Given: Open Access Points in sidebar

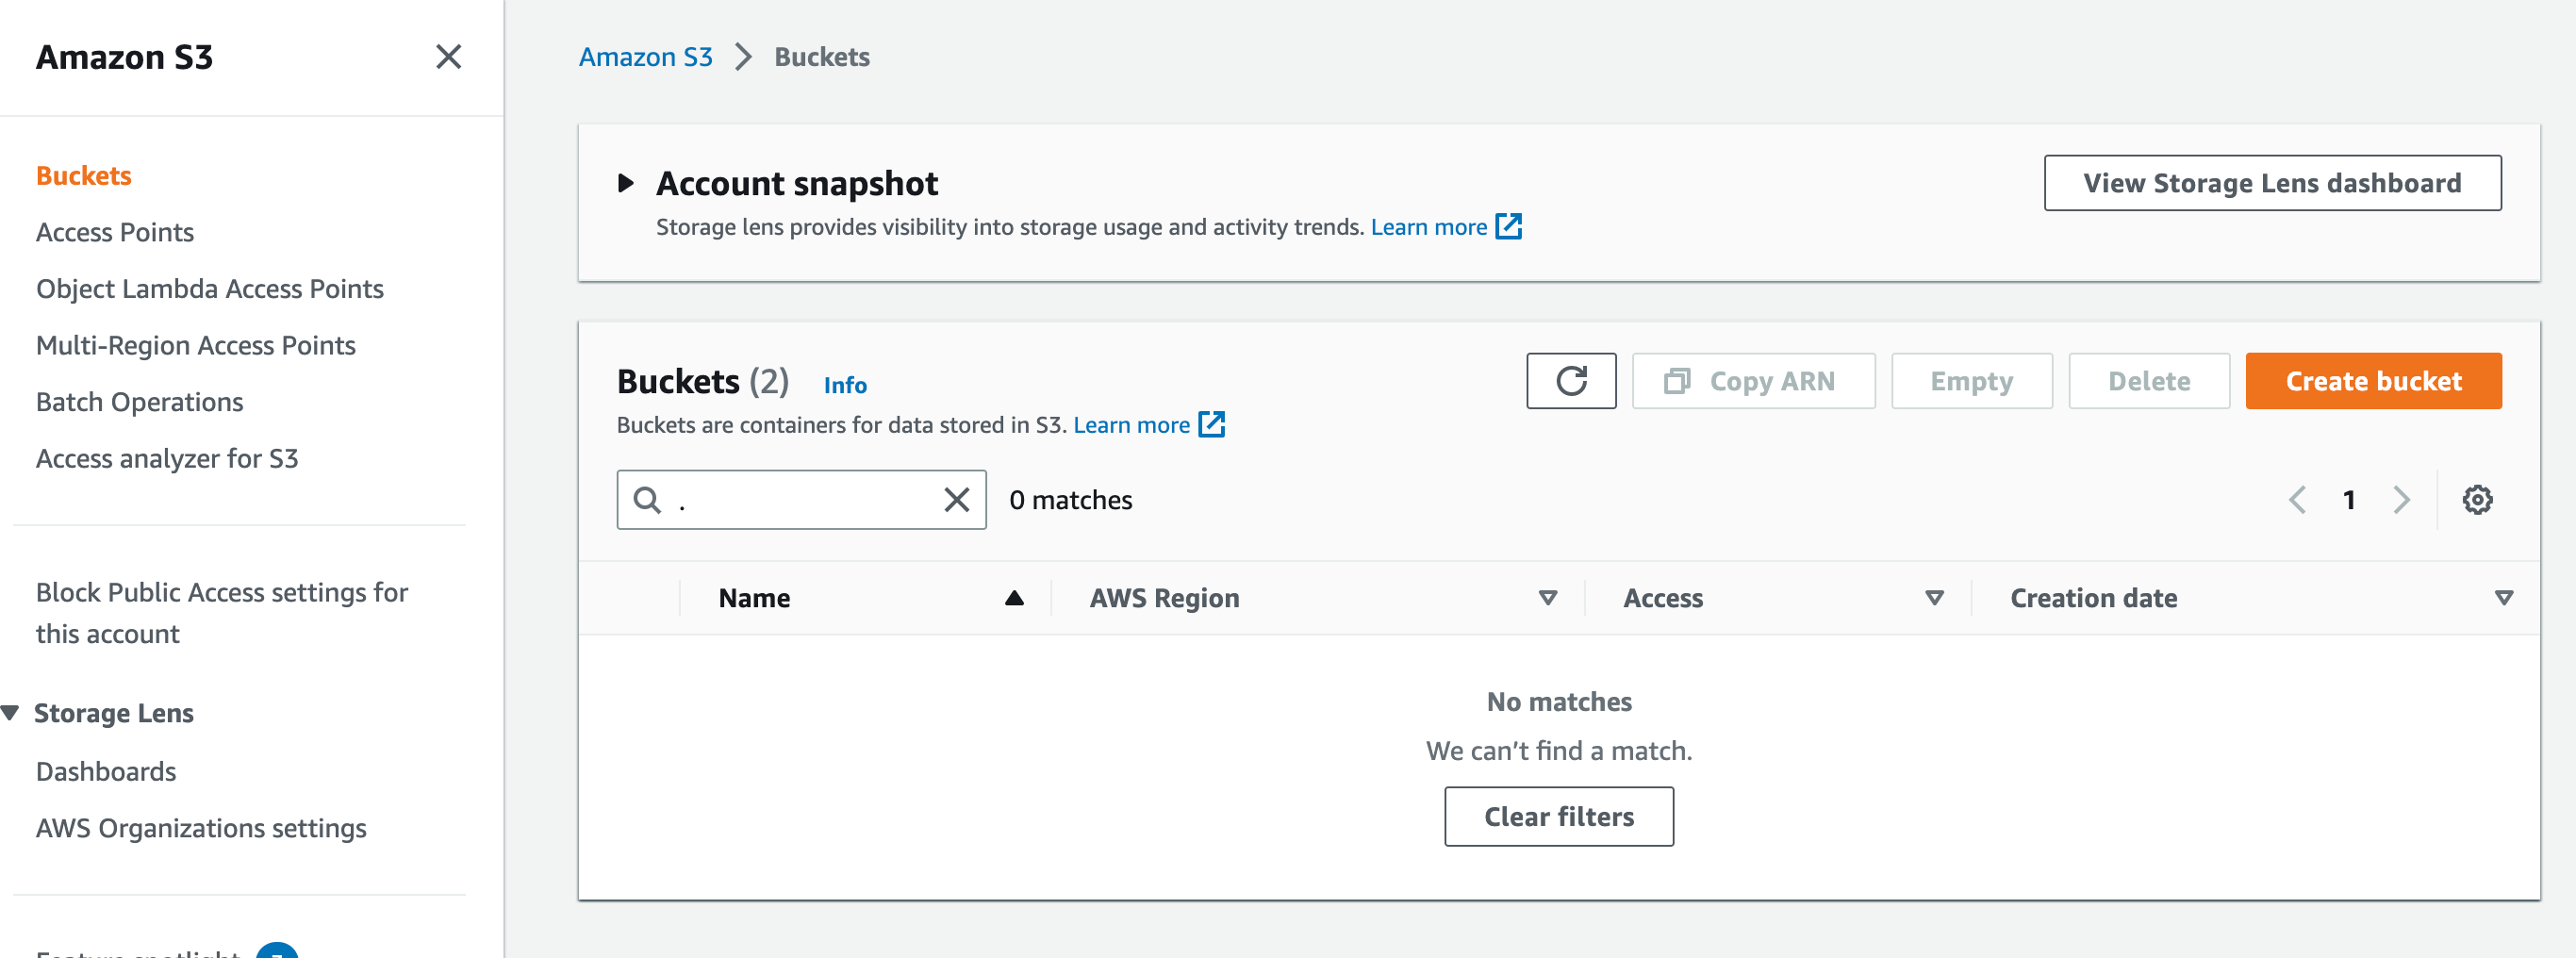Looking at the screenshot, I should [115, 232].
